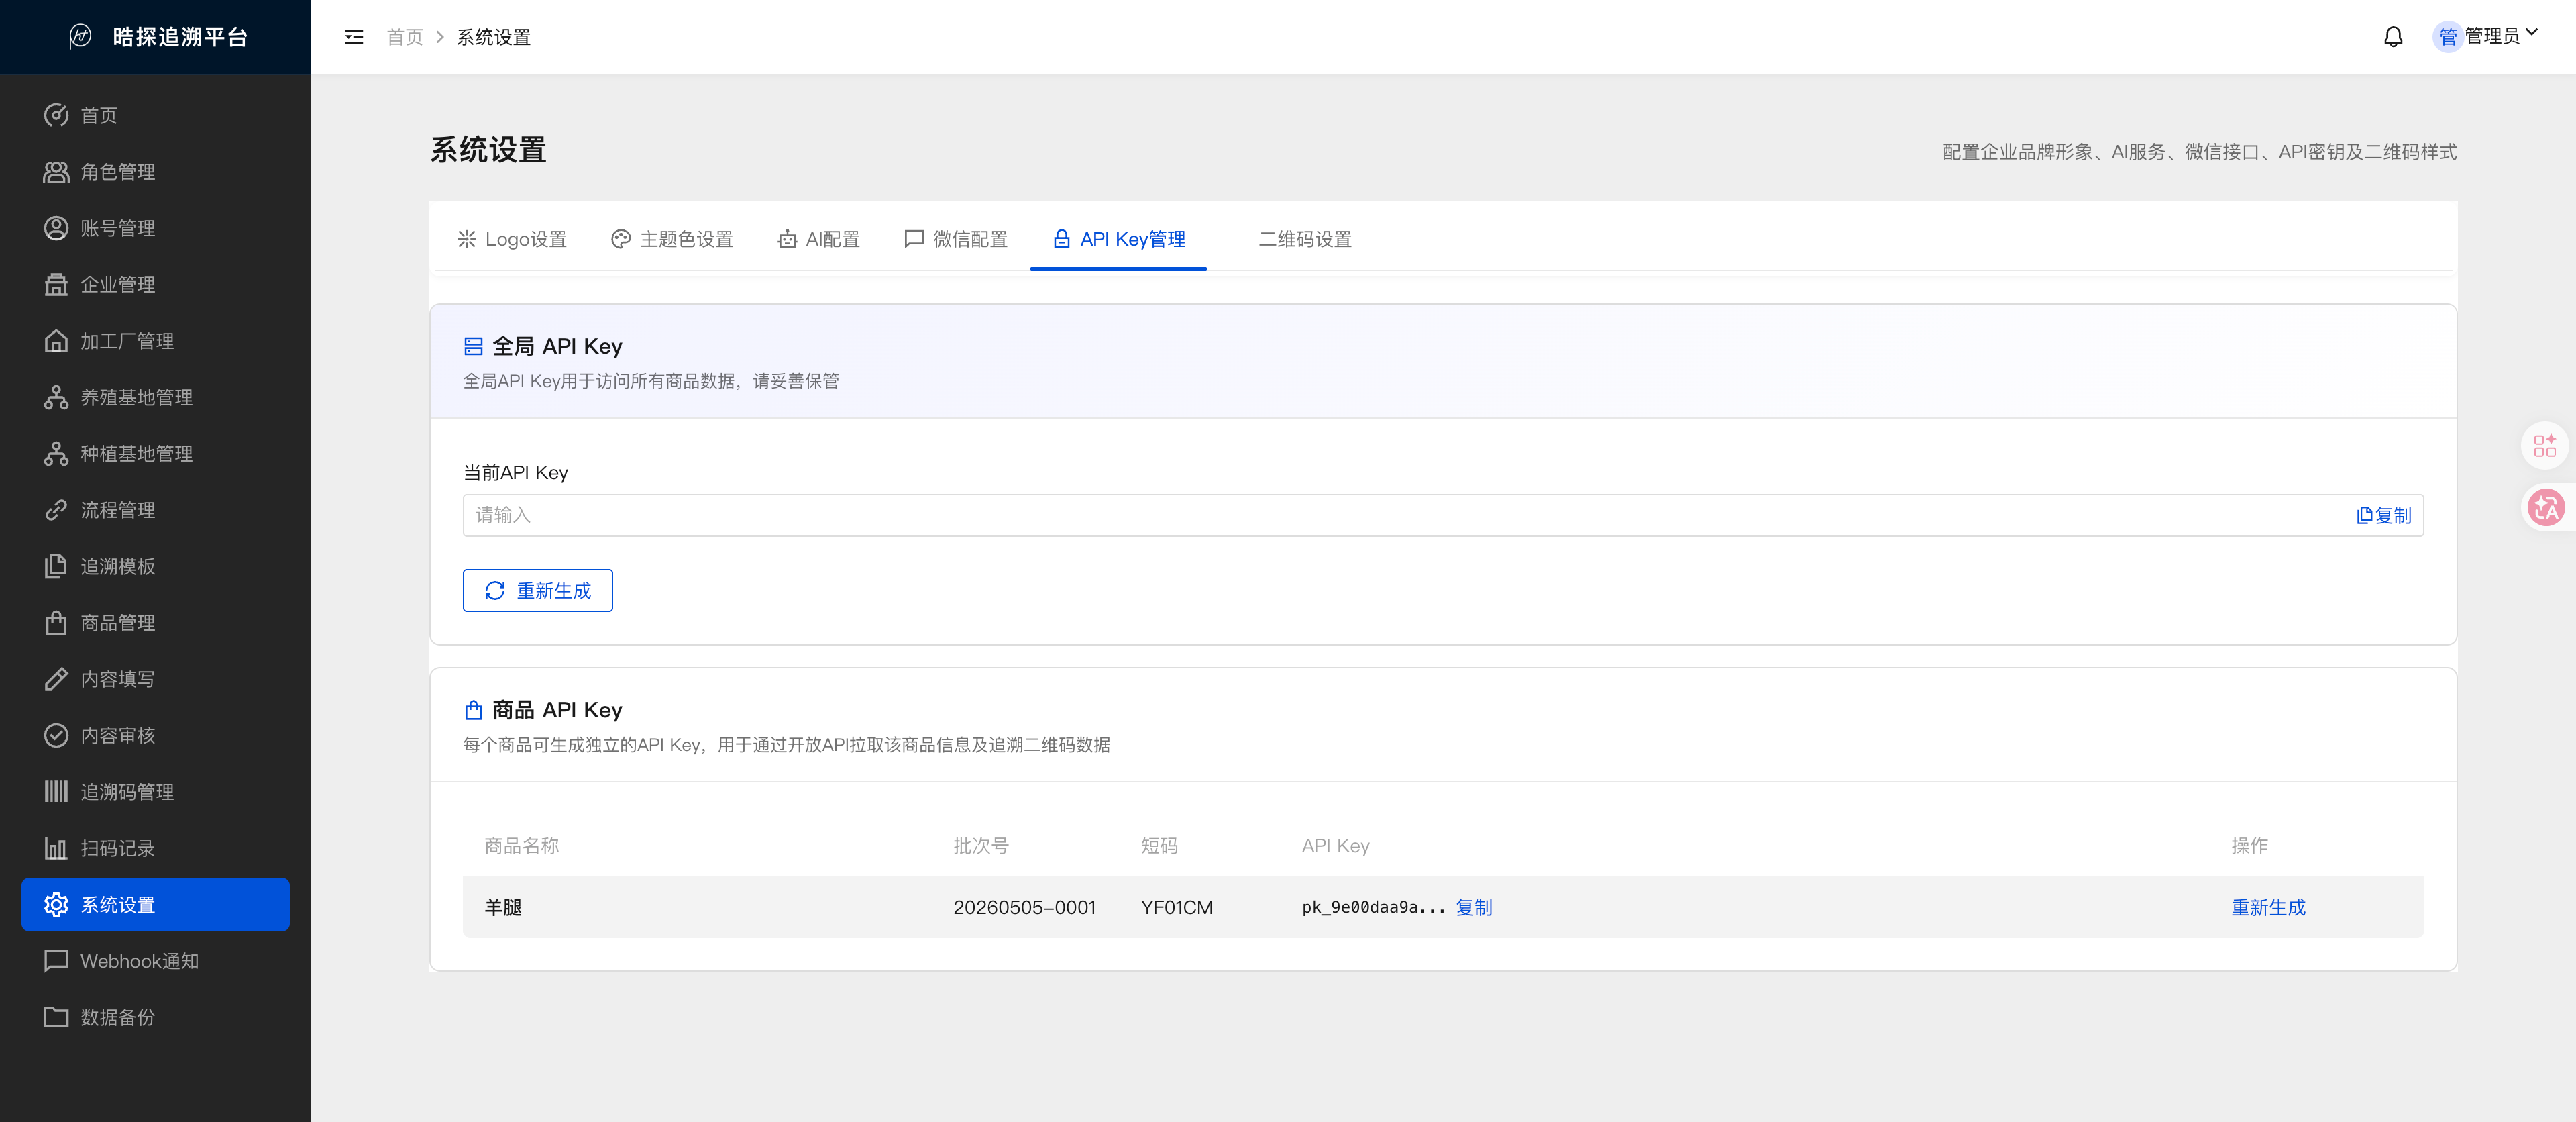The width and height of the screenshot is (2576, 1122).
Task: Open 首页 in the sidebar
Action: click(x=155, y=116)
